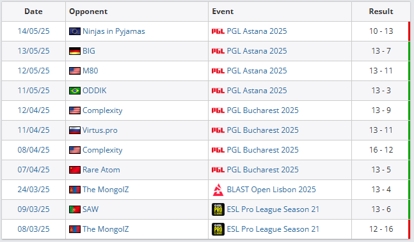
Task: Open BLAST Open Lisbon 2025 event link
Action: click(x=271, y=190)
